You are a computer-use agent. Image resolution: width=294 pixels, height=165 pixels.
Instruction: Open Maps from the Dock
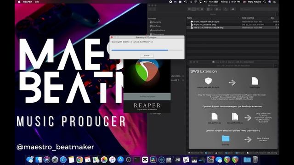pos(96,159)
